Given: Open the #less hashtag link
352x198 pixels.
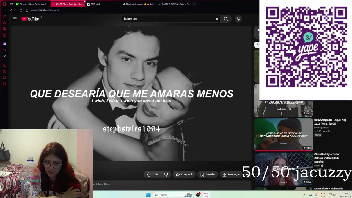Looking at the screenshot, I should pos(107,184).
